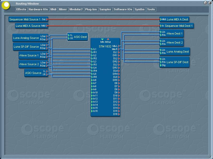Click the ROut port on Wave Source 2

point(47,66)
